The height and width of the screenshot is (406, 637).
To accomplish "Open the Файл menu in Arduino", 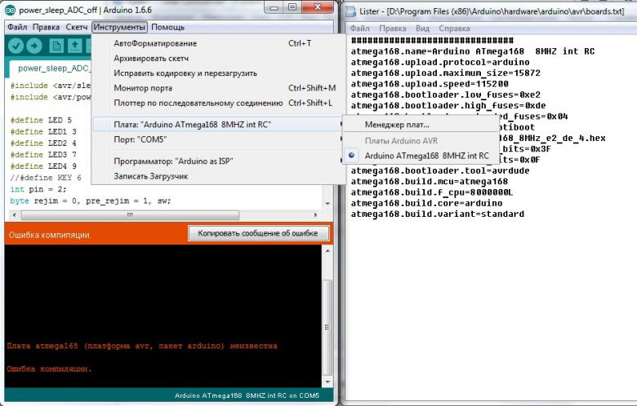I will tap(17, 27).
